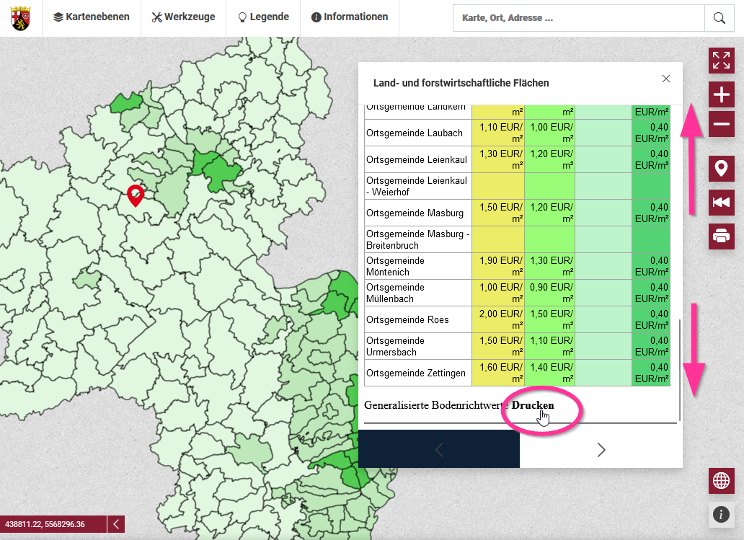Screen dimensions: 744x540
Task: Open the Werkzeuge menu
Action: point(183,17)
